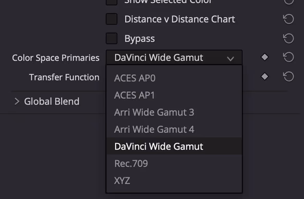This screenshot has height=199, width=304.
Task: Enable the Distance v Distance Chart checkbox
Action: tap(111, 19)
